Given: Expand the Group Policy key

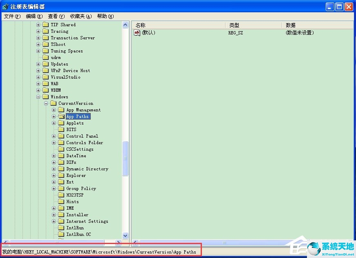Looking at the screenshot, I should [54, 188].
